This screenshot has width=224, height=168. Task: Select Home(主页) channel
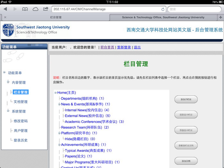tap(67, 92)
